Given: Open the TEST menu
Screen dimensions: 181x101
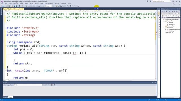Looking at the screenshot, I should (x=42, y=4).
